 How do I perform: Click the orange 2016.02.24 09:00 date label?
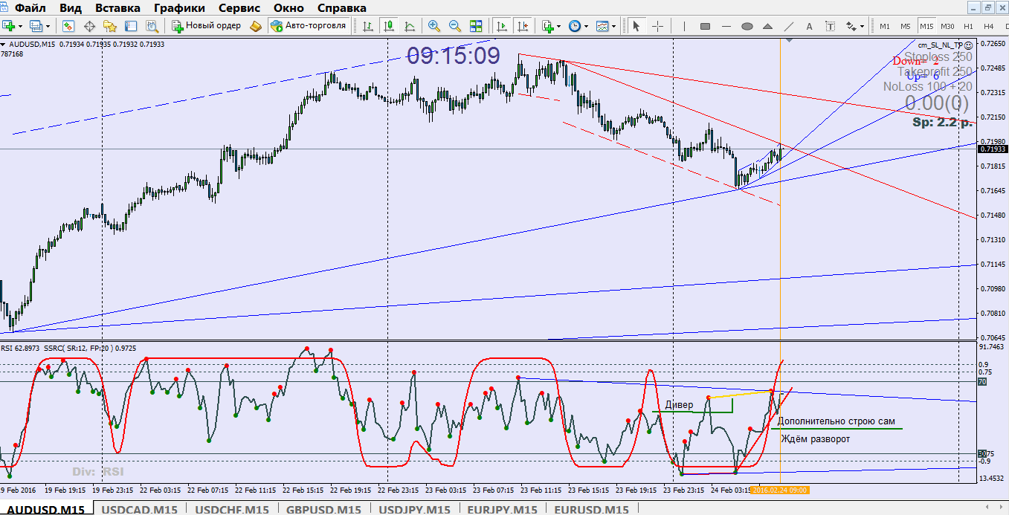[780, 490]
